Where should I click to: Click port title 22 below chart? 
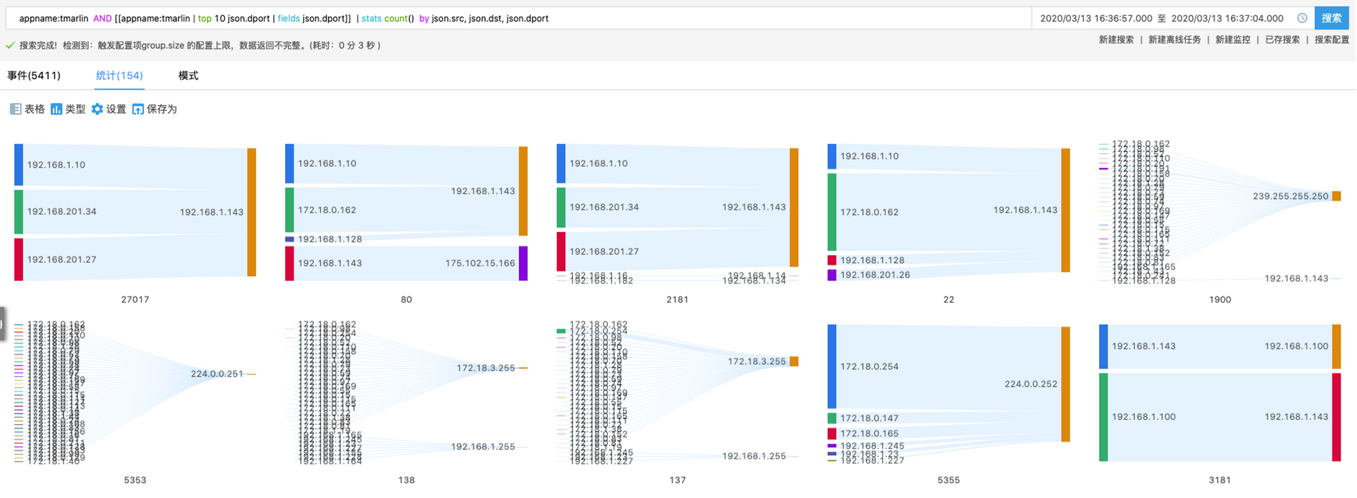coord(949,300)
